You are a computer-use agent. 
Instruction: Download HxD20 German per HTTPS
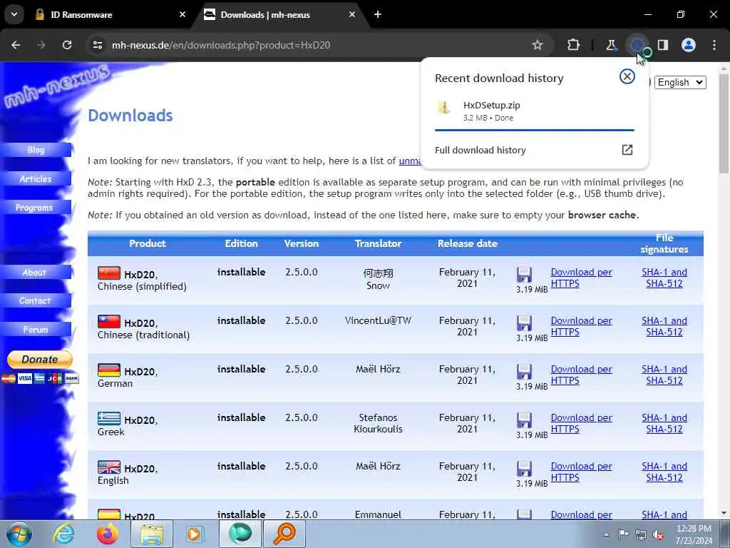[x=581, y=375]
